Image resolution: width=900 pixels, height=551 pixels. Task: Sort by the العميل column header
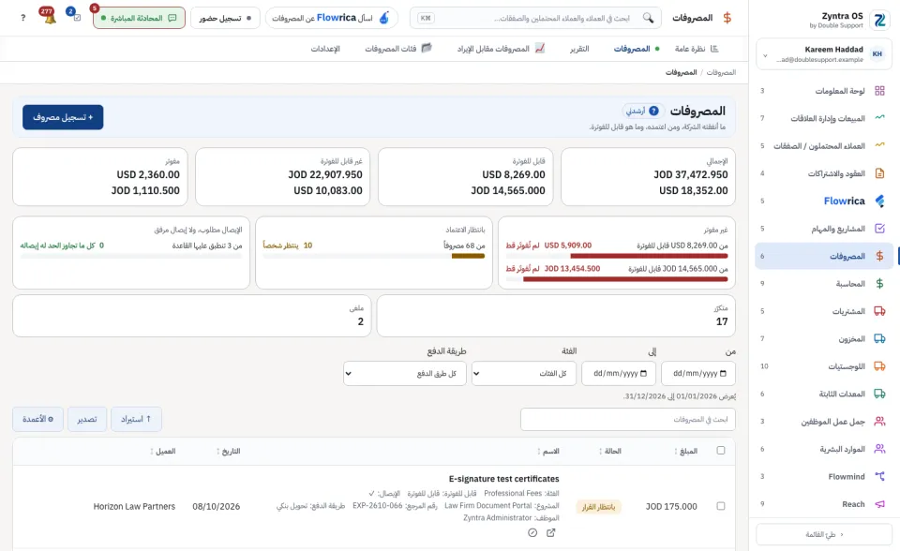[x=163, y=451]
